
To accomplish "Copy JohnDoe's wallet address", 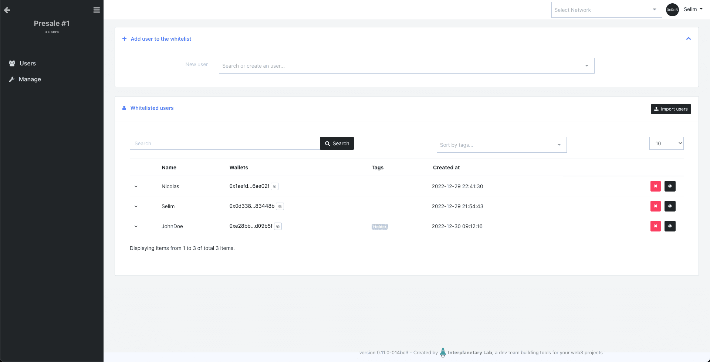I will pyautogui.click(x=278, y=226).
